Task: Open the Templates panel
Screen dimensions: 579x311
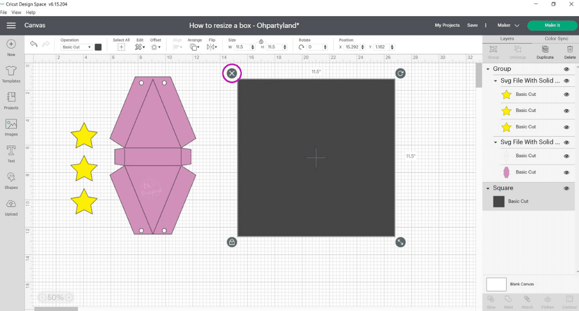Action: [11, 74]
